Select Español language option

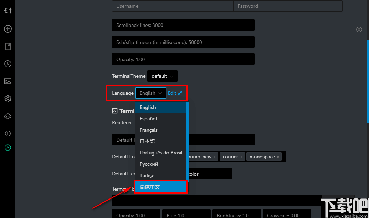(161, 119)
